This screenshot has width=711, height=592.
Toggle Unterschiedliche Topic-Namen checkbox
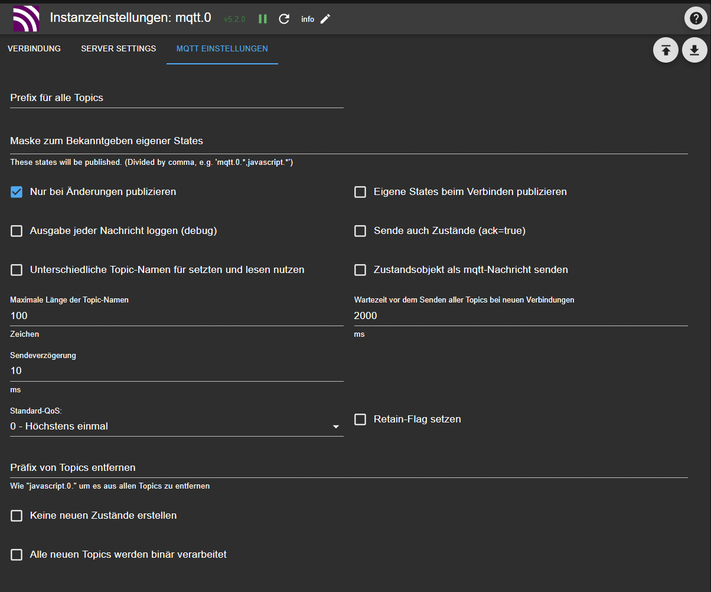pos(17,270)
